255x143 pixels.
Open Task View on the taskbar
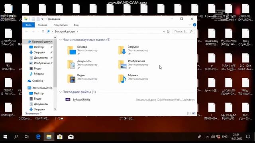pos(27,137)
